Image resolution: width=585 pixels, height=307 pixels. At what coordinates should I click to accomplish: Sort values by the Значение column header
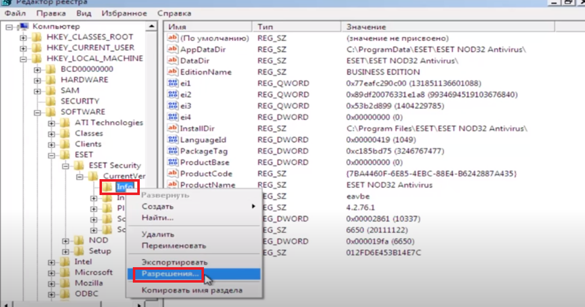[448, 27]
